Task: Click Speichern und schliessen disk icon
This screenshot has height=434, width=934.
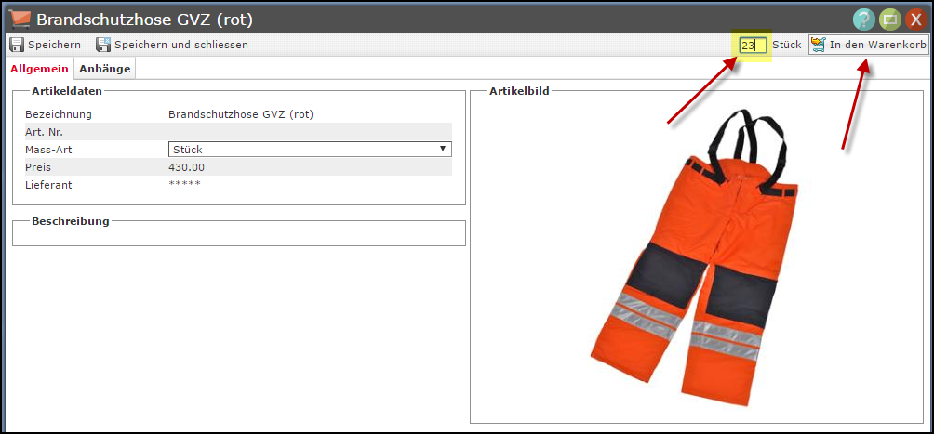Action: pos(103,45)
